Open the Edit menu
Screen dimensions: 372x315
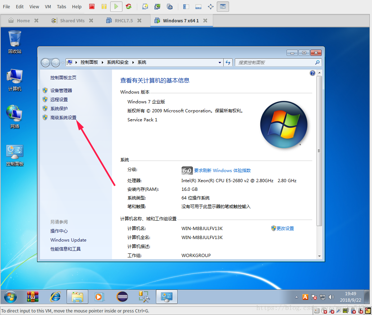(20, 6)
